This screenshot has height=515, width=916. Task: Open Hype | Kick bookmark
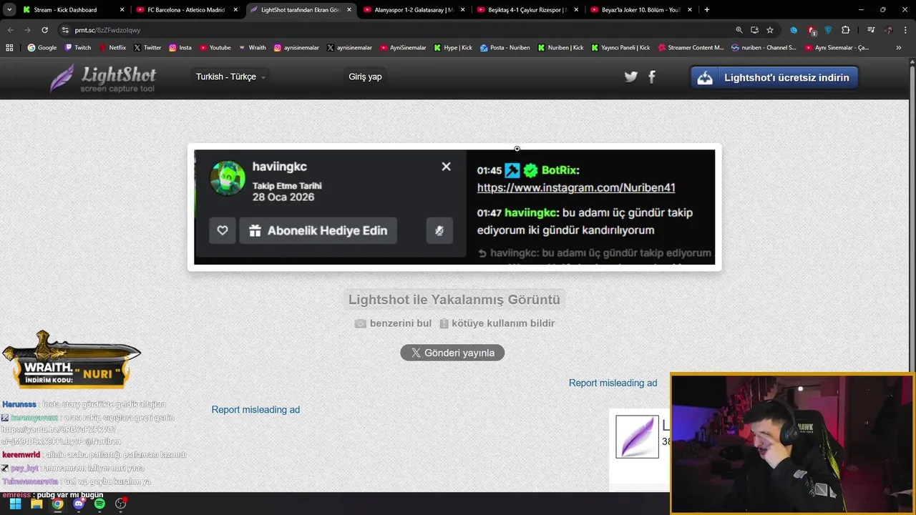(x=453, y=48)
